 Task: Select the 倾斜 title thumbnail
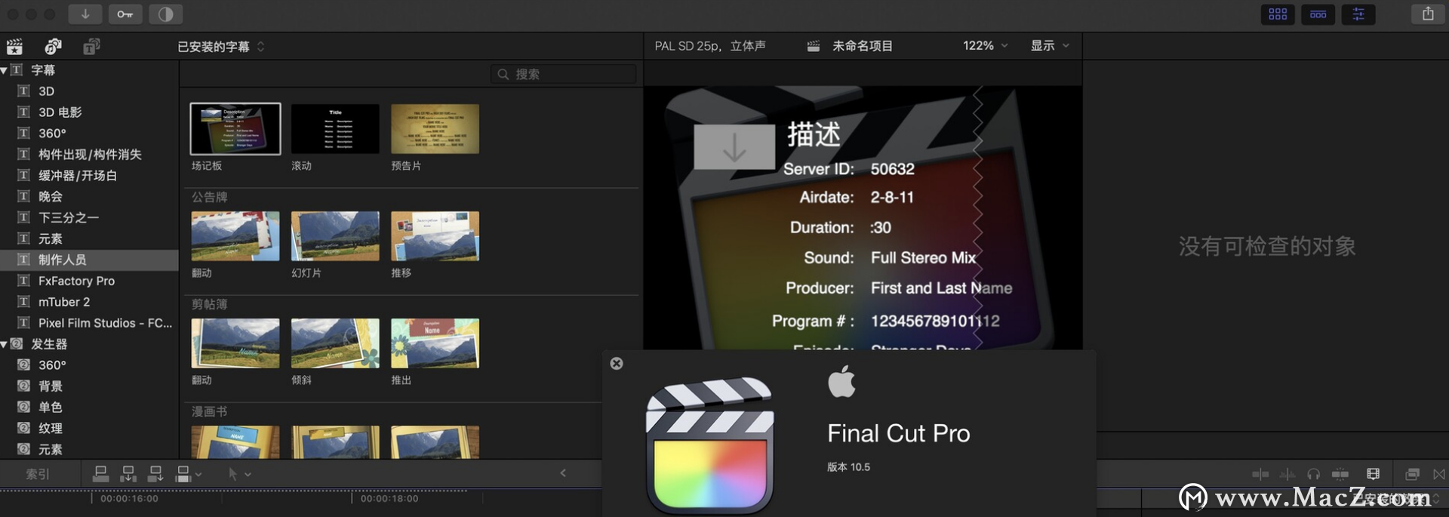pyautogui.click(x=335, y=343)
